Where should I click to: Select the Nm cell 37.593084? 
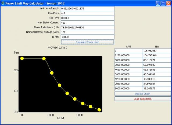[x=157, y=84]
